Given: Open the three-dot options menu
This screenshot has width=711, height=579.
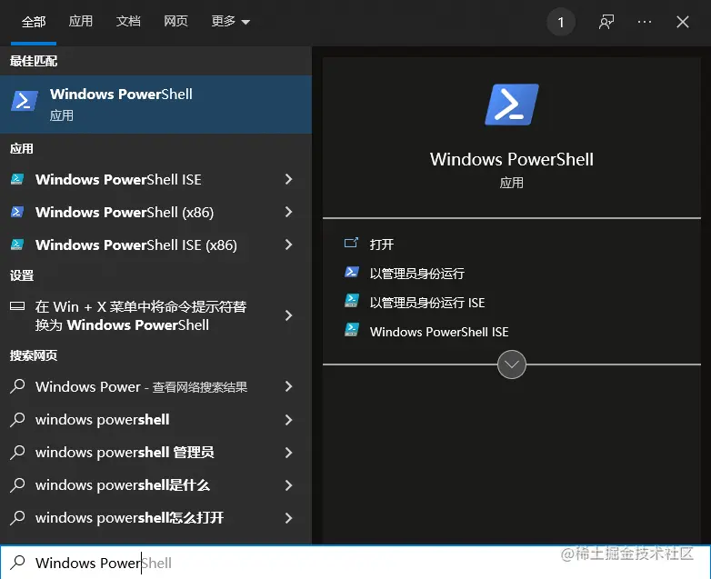Looking at the screenshot, I should click(645, 22).
